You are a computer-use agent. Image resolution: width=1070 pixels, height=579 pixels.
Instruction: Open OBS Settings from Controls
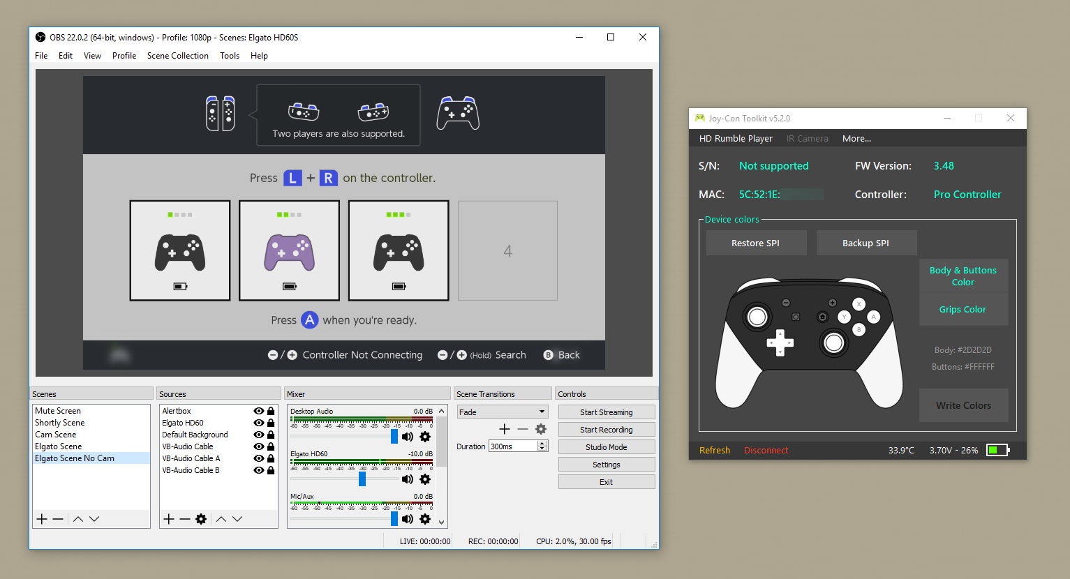pyautogui.click(x=607, y=465)
